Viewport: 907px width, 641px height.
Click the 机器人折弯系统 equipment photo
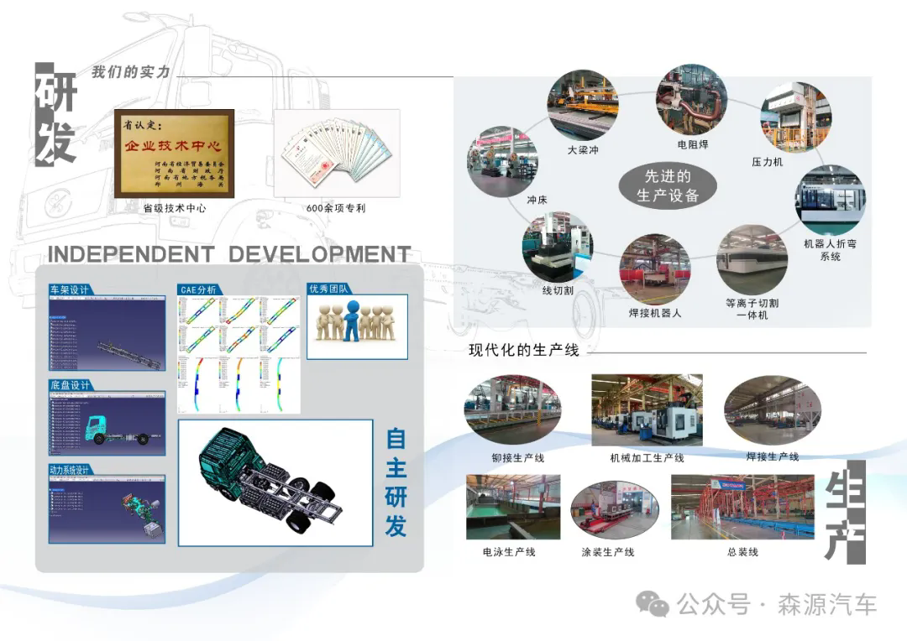829,201
